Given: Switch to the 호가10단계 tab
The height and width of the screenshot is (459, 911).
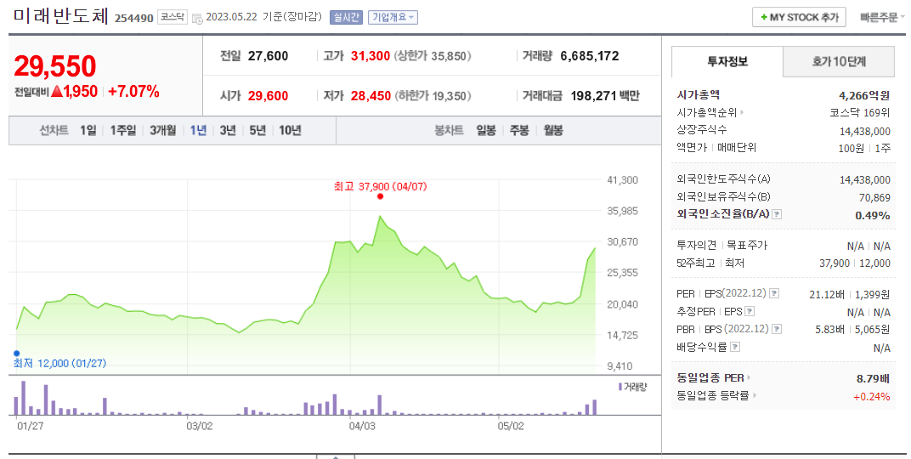Looking at the screenshot, I should [x=839, y=61].
